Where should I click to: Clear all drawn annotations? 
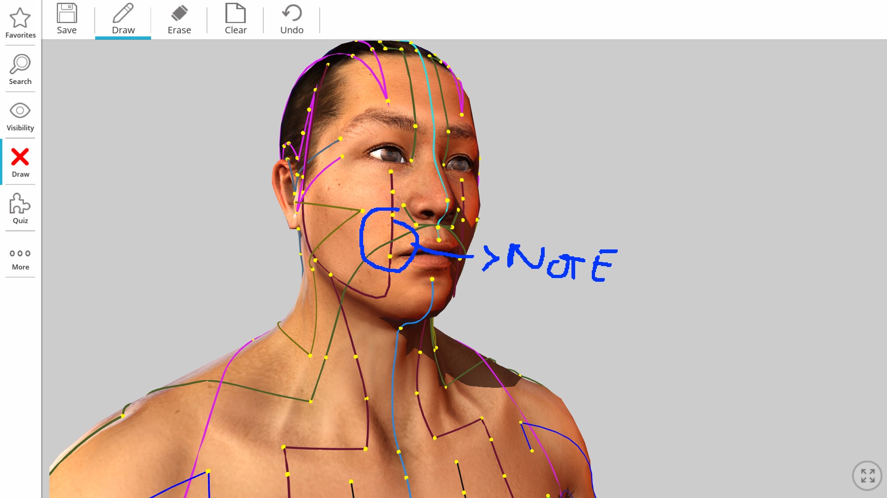point(236,18)
